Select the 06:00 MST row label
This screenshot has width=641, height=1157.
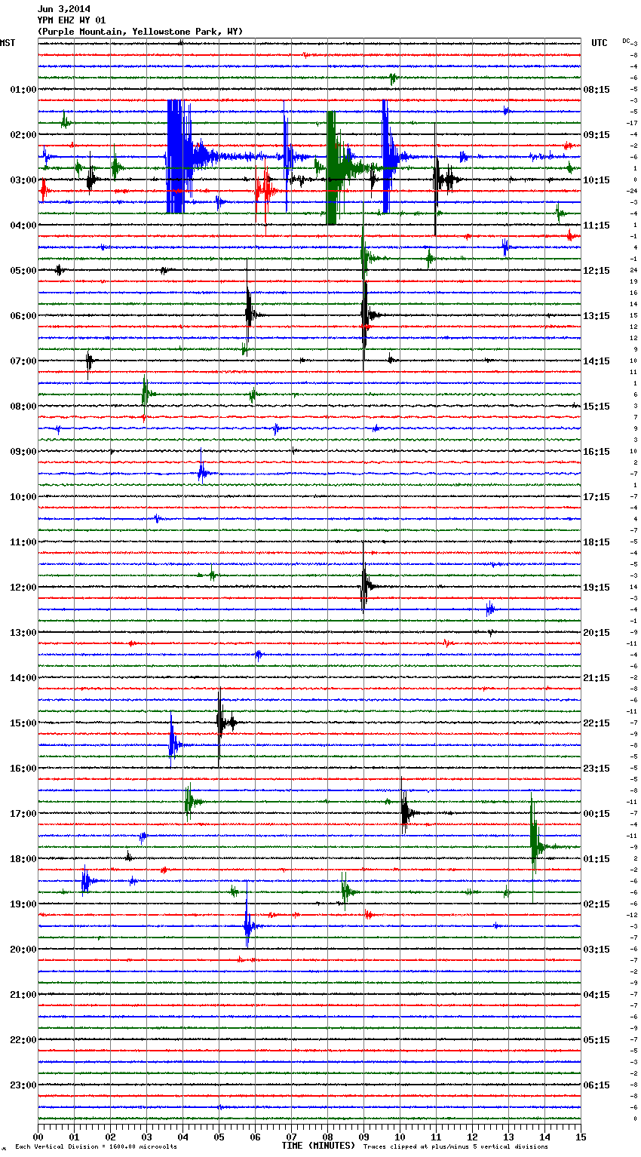(23, 316)
